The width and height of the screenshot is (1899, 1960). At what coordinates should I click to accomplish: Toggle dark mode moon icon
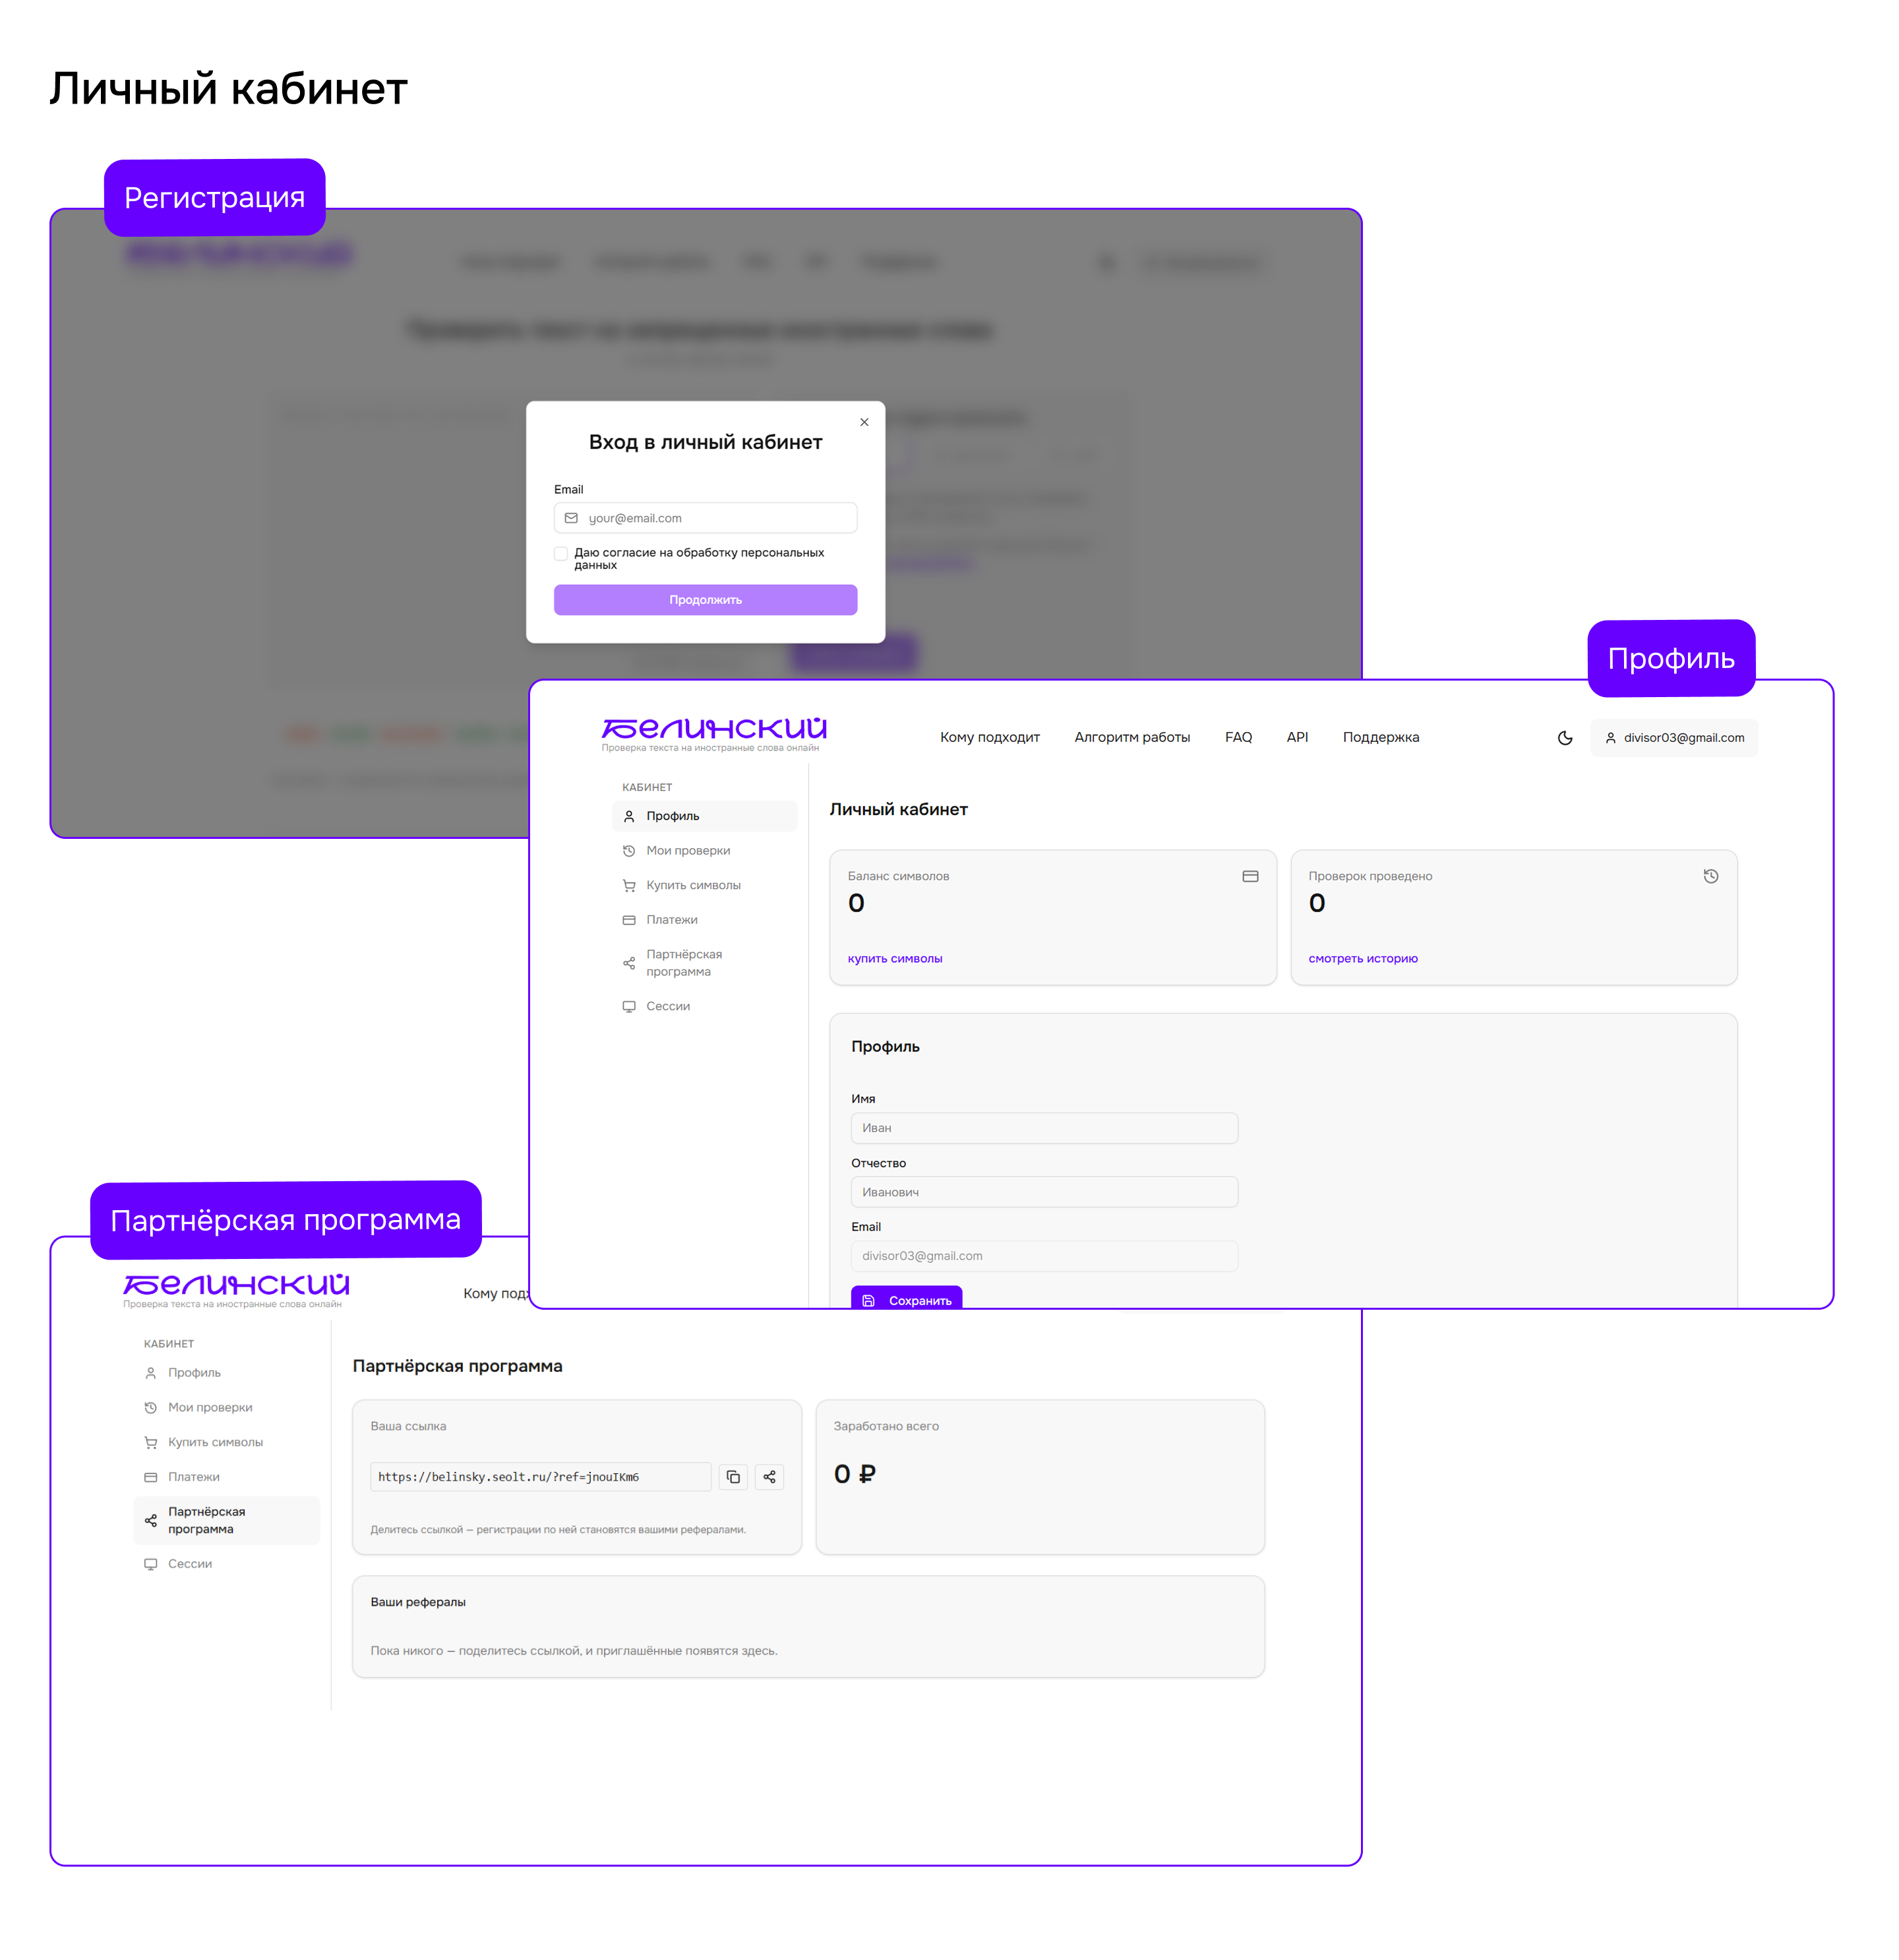[x=1565, y=738]
